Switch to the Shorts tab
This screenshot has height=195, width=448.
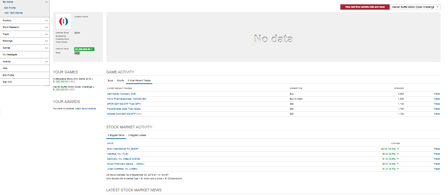pos(120,81)
